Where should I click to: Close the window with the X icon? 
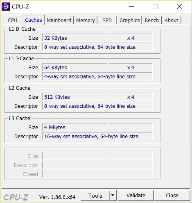[x=179, y=7]
